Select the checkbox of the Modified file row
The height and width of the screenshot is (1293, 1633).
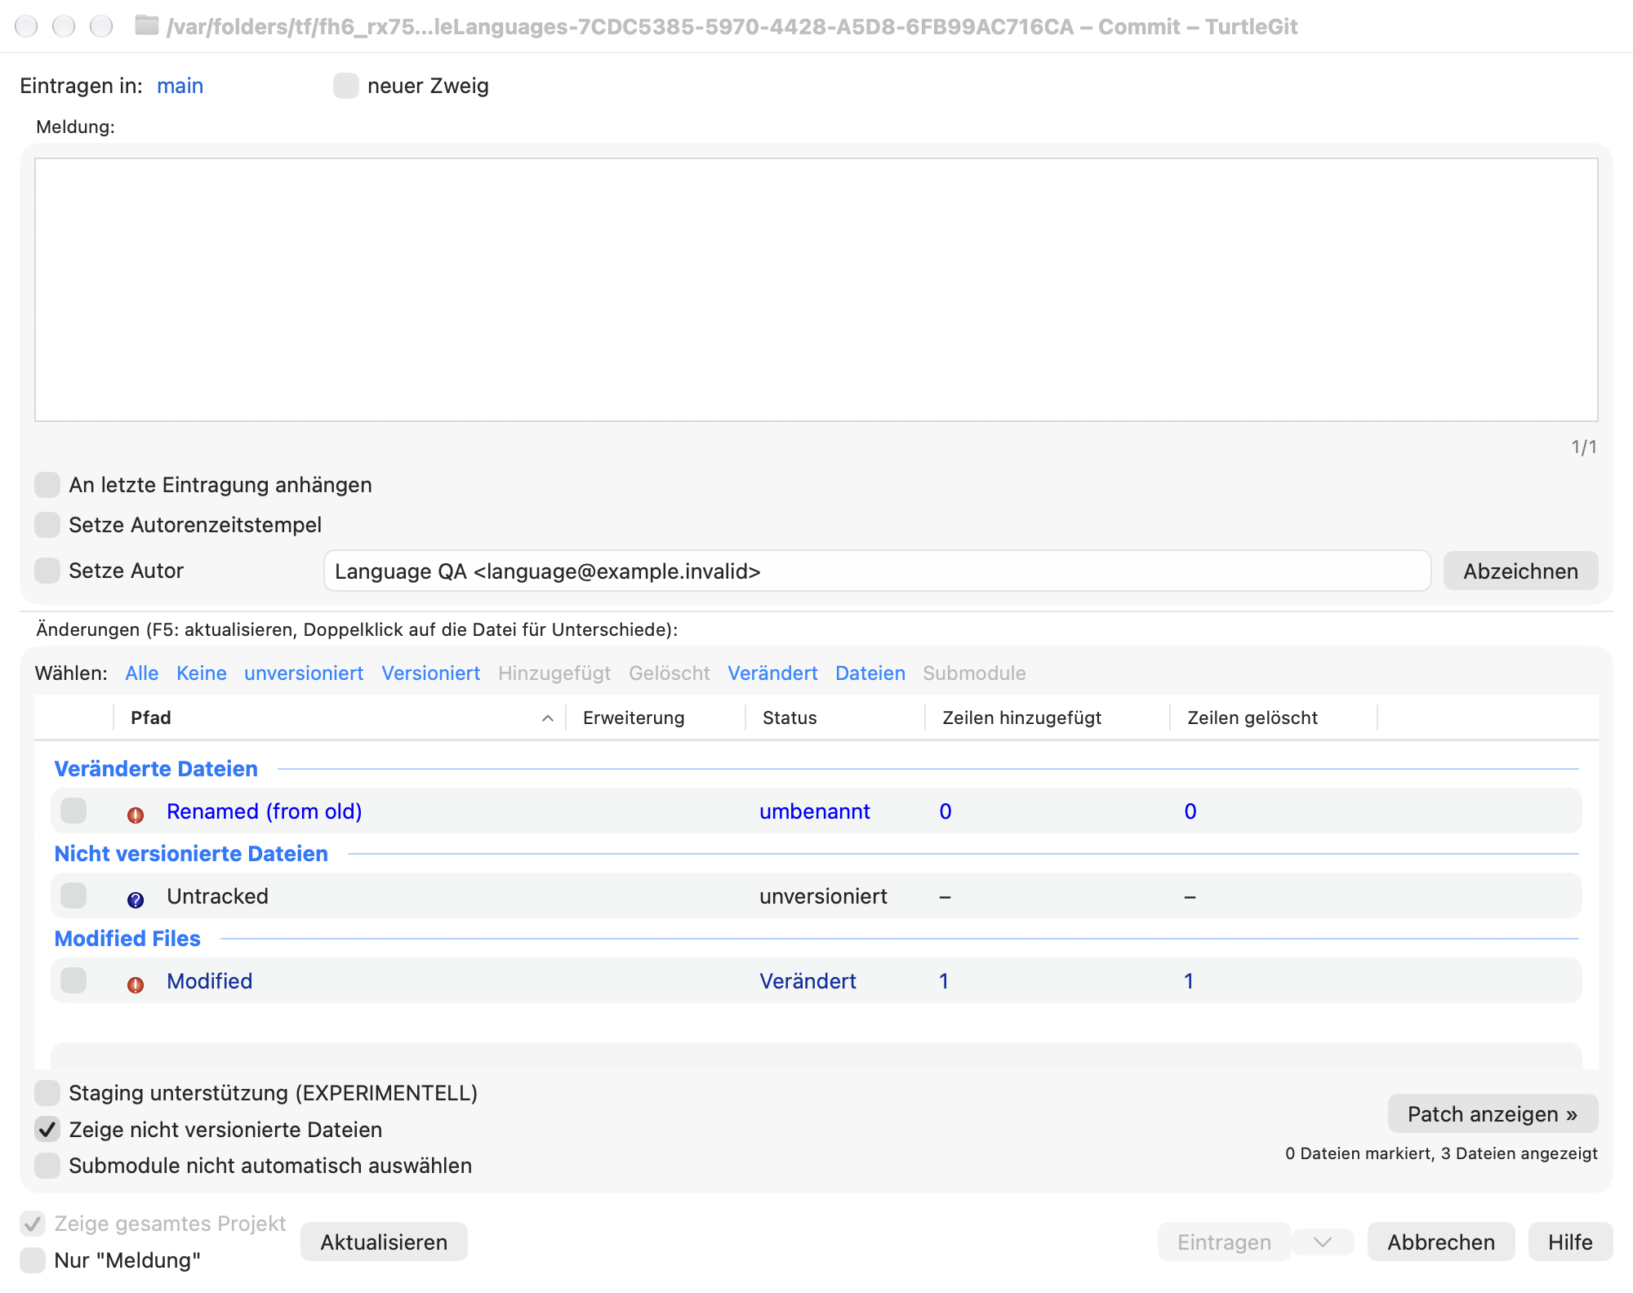73,980
